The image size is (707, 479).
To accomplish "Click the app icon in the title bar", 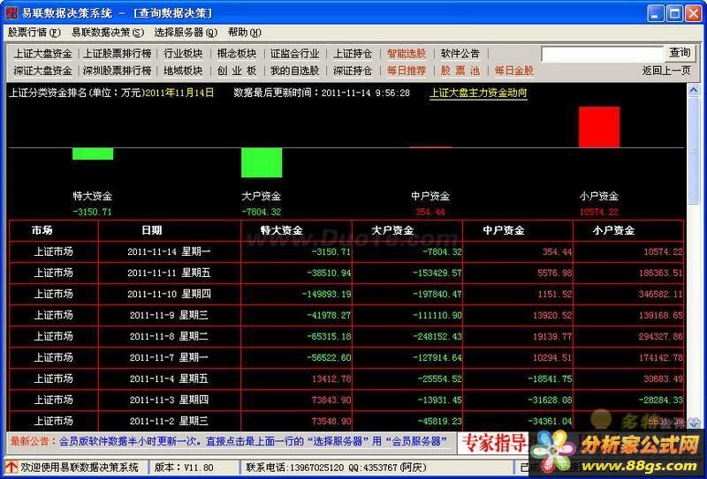I will 11,13.
